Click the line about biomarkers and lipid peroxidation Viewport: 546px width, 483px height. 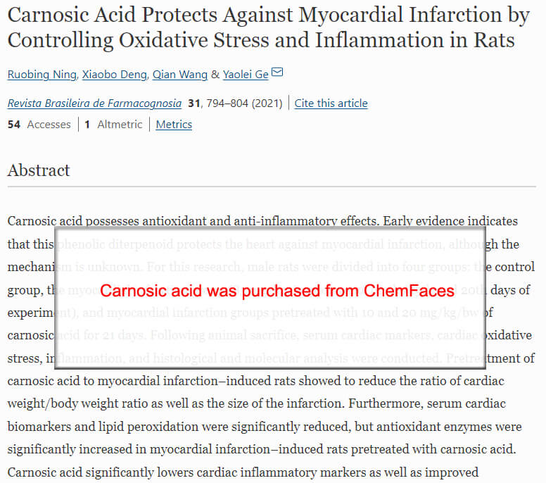pos(265,427)
